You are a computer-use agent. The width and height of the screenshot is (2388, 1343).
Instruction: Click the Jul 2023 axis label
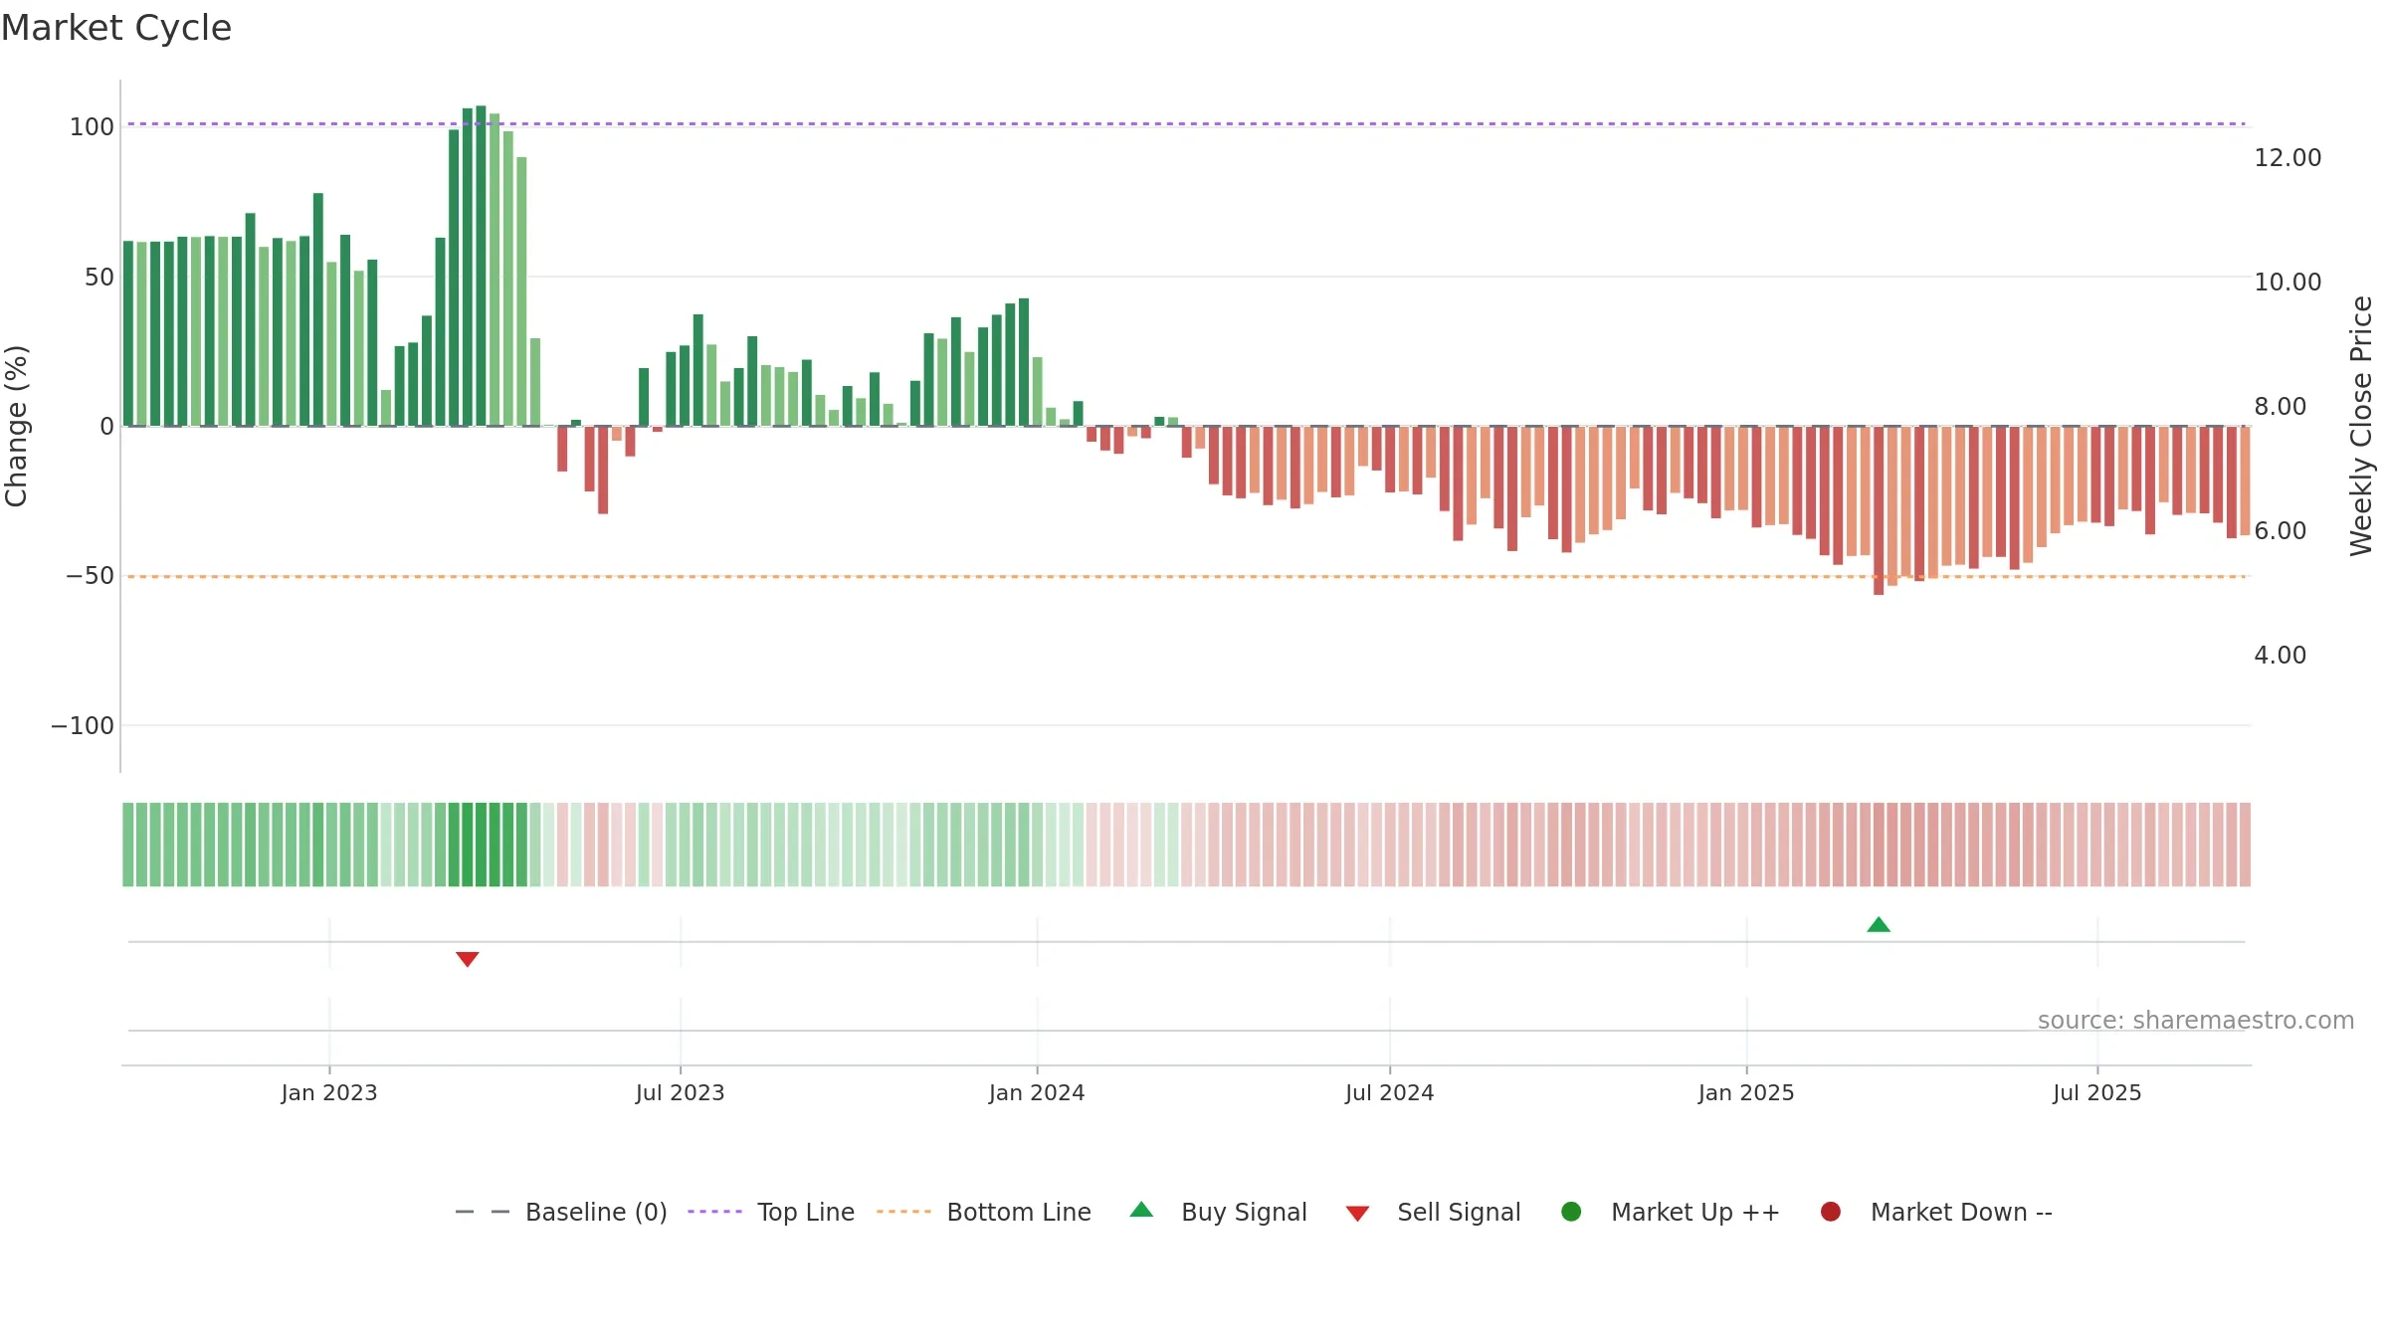681,1093
